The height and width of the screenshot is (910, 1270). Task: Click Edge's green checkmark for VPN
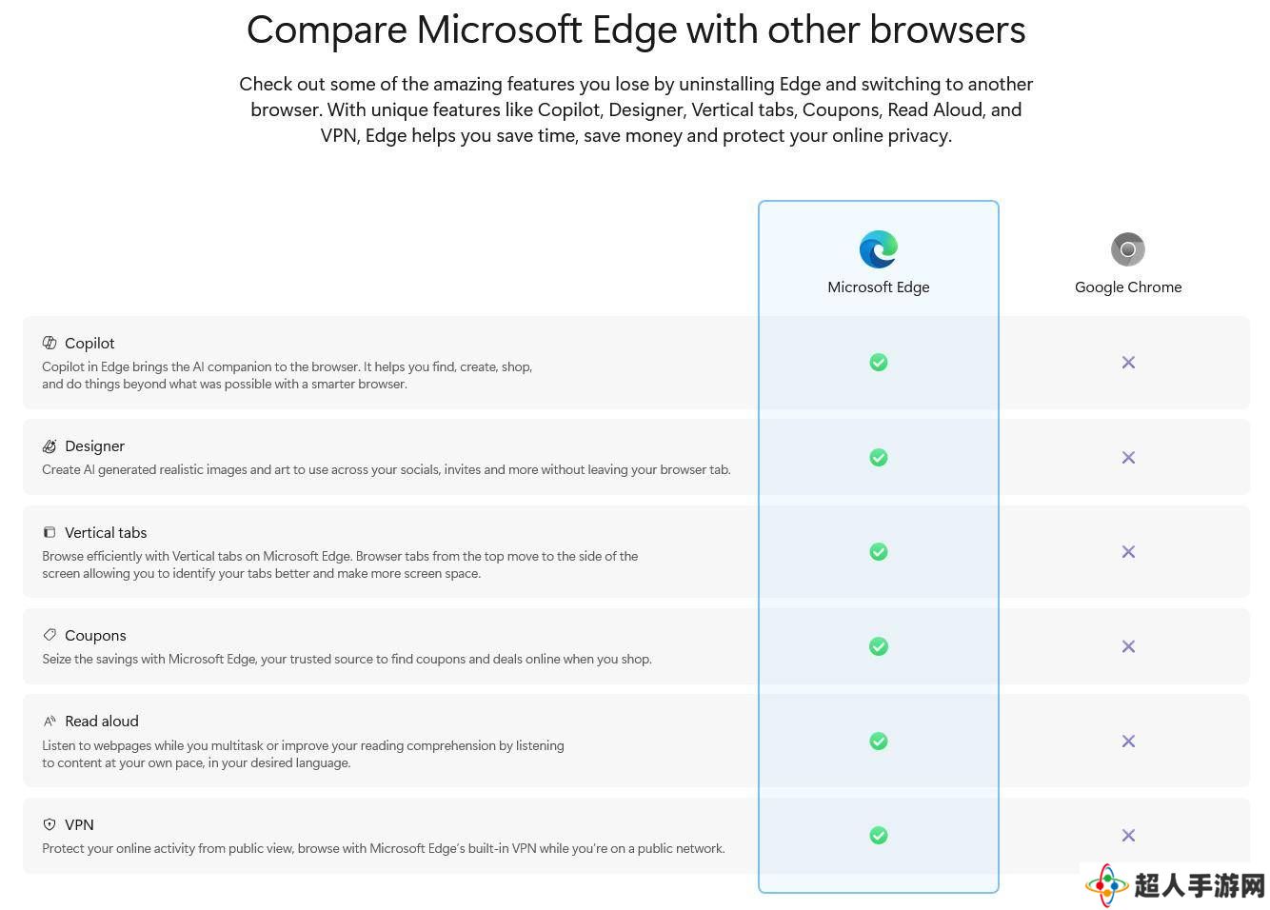tap(879, 835)
